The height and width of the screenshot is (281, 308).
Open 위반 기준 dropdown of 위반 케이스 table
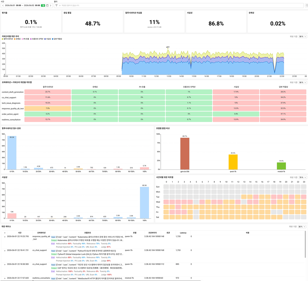pyautogui.click(x=302, y=227)
